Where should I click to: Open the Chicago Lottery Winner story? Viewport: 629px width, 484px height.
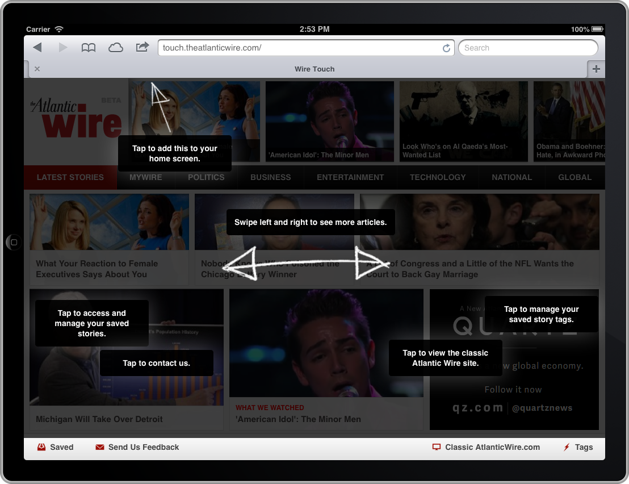(274, 240)
